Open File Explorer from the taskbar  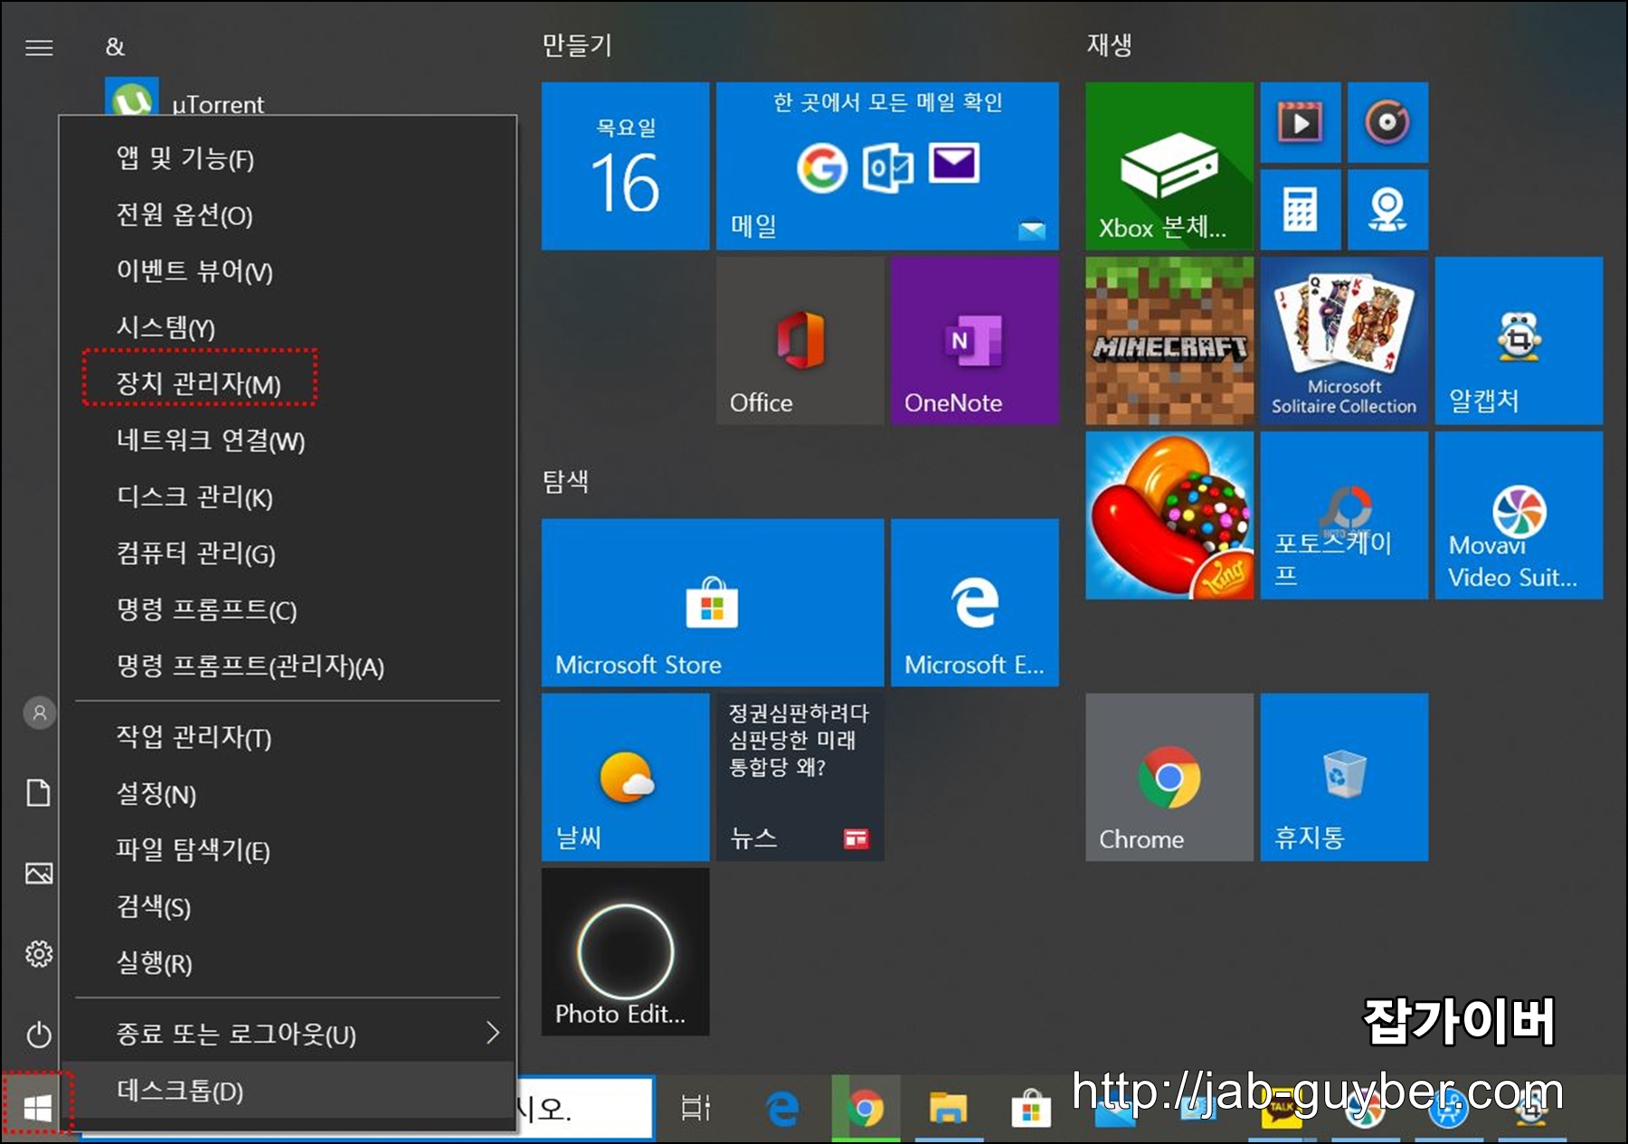[x=948, y=1107]
